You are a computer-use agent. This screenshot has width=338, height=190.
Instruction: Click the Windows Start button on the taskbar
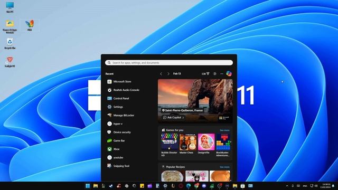(x=88, y=186)
